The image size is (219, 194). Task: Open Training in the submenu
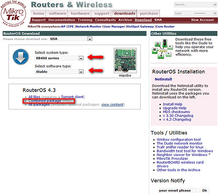85,20
